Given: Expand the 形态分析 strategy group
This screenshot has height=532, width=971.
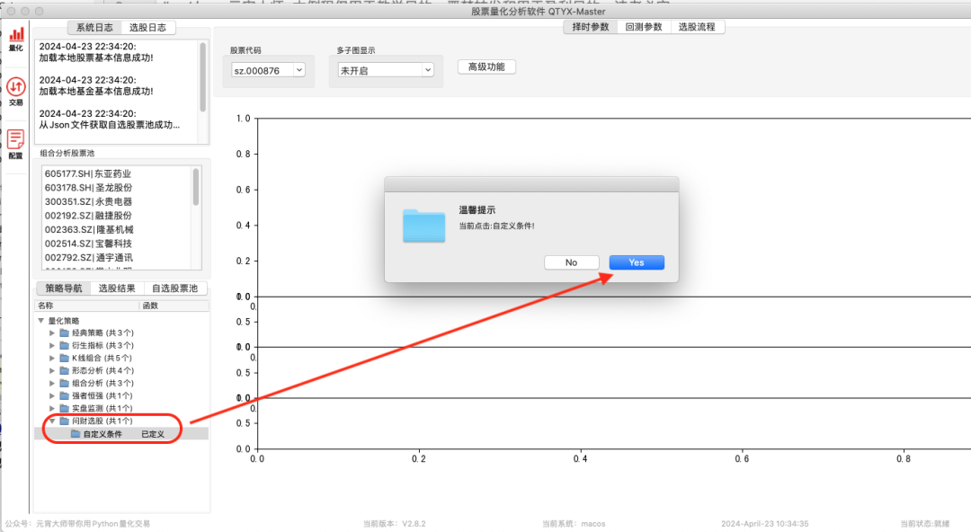Looking at the screenshot, I should pos(52,370).
